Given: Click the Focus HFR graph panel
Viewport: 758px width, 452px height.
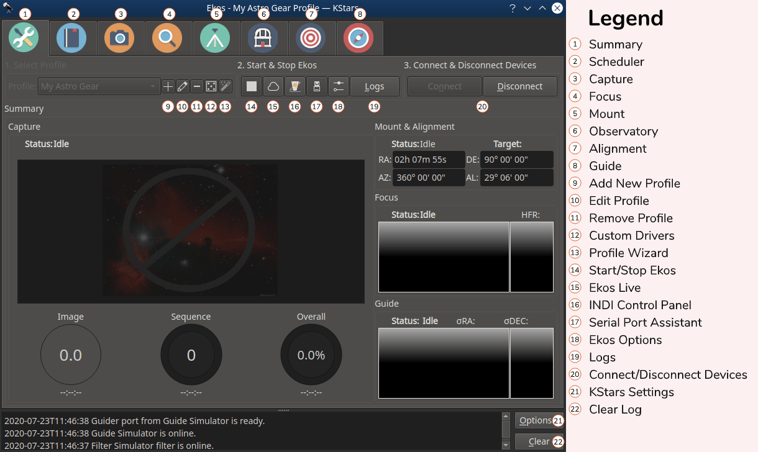Looking at the screenshot, I should (x=532, y=257).
